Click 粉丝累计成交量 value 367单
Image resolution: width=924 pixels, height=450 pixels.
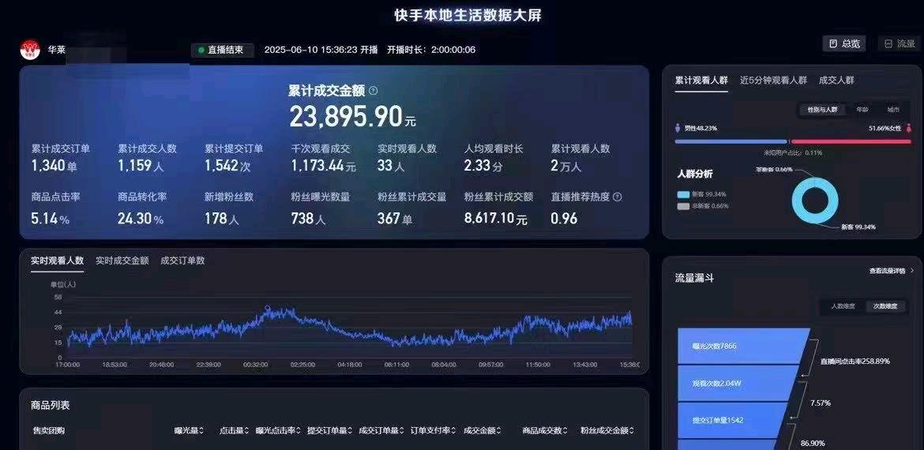click(395, 219)
